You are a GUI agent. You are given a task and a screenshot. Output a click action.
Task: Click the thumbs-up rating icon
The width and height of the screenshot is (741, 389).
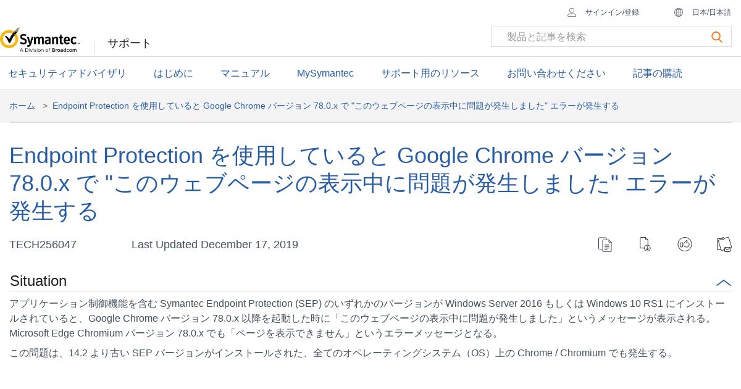click(x=684, y=245)
